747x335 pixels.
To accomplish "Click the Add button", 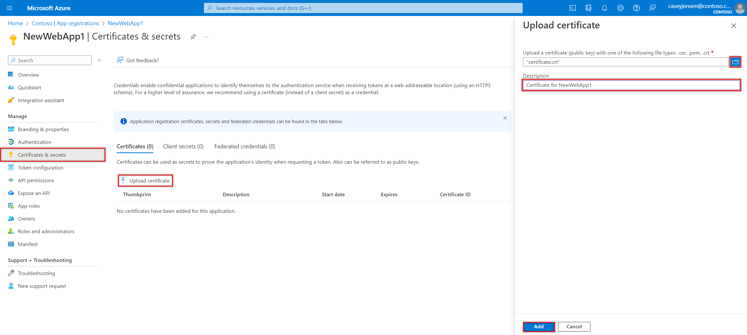I will 539,326.
